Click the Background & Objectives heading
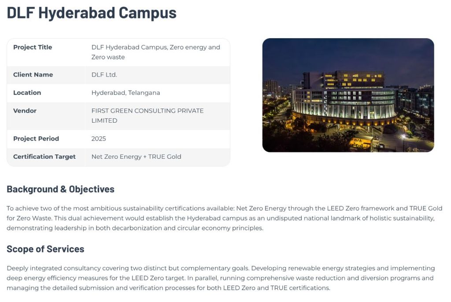451x302 pixels. (60, 189)
